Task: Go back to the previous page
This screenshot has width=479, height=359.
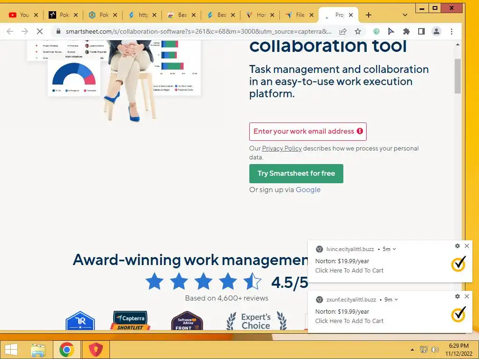Action: click(10, 31)
